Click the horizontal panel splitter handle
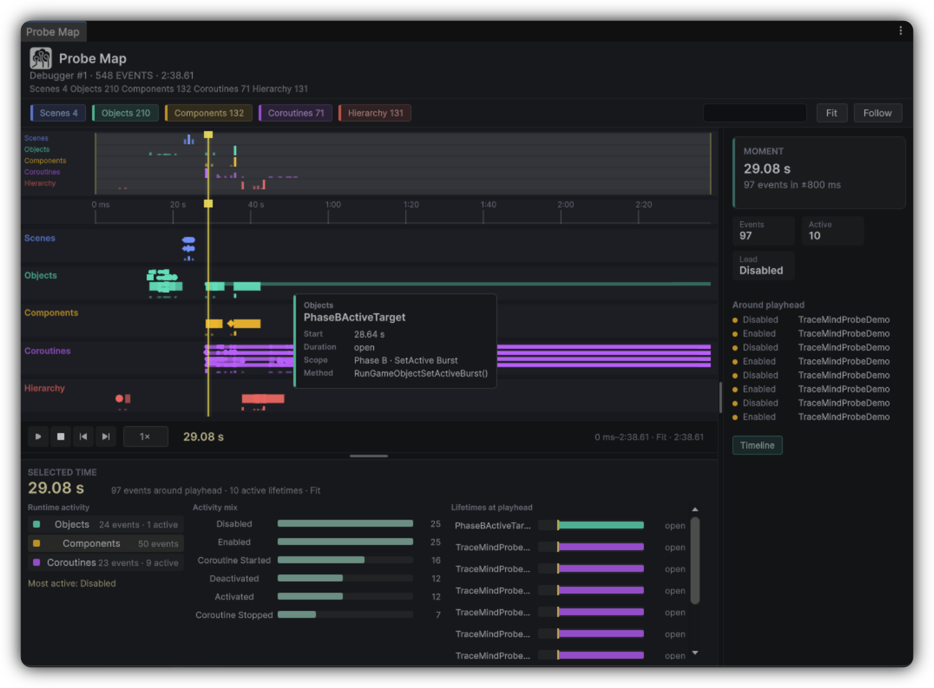Viewport: 934px width, 688px height. point(369,456)
